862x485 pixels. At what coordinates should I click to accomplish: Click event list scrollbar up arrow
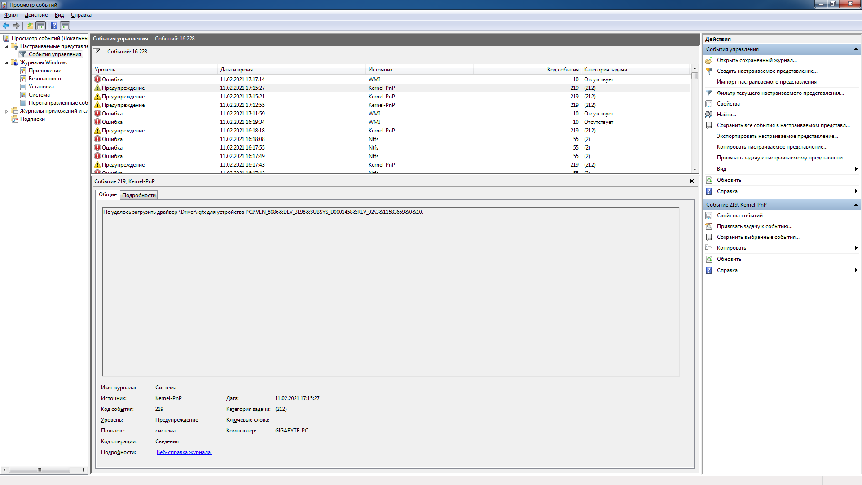695,68
